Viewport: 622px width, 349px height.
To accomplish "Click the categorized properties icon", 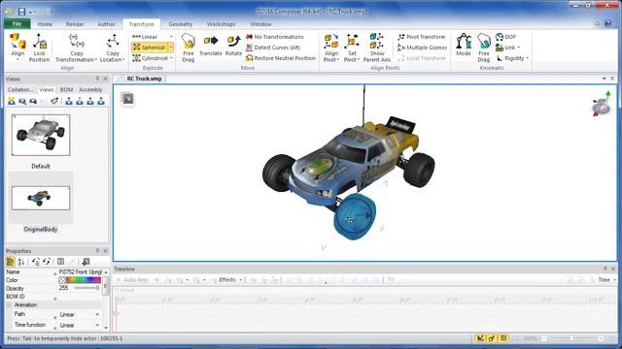I will [x=11, y=262].
